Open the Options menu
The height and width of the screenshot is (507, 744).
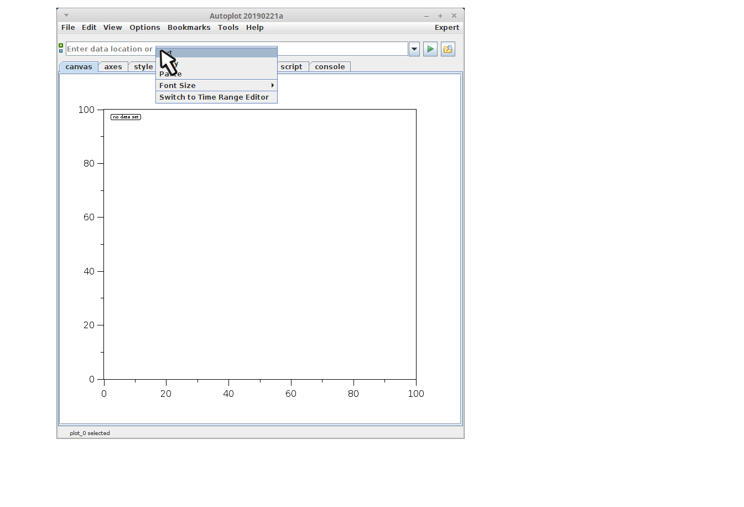tap(144, 28)
